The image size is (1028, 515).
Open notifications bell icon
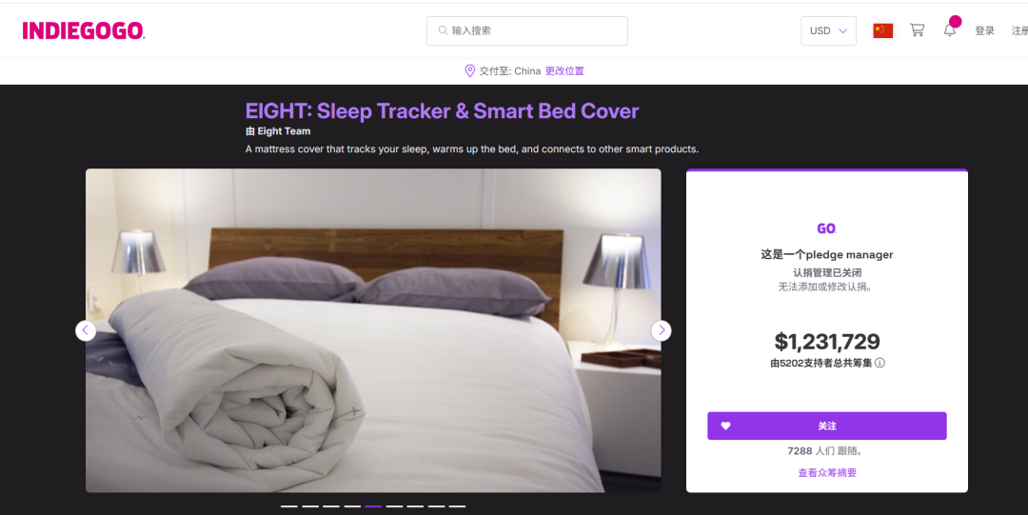click(x=949, y=30)
